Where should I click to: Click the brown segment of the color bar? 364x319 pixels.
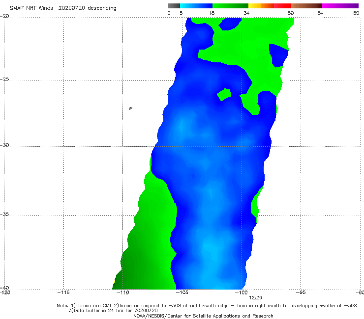coord(306,6)
